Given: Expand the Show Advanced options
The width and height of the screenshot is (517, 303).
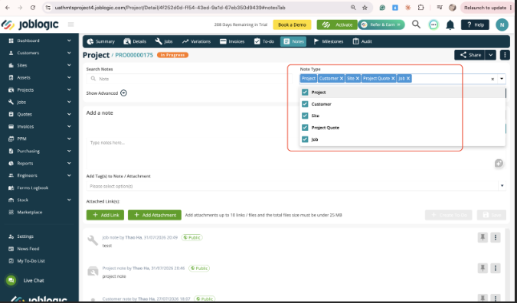Looking at the screenshot, I should 123,93.
